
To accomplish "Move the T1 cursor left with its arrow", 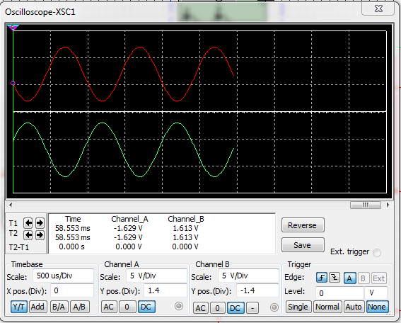I will point(28,223).
